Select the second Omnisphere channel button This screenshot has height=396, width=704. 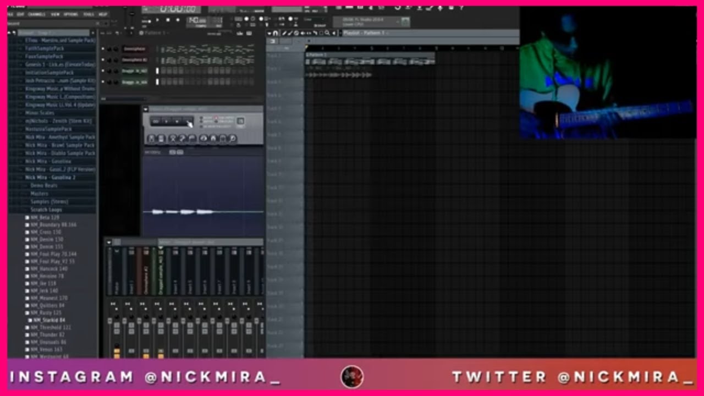135,60
